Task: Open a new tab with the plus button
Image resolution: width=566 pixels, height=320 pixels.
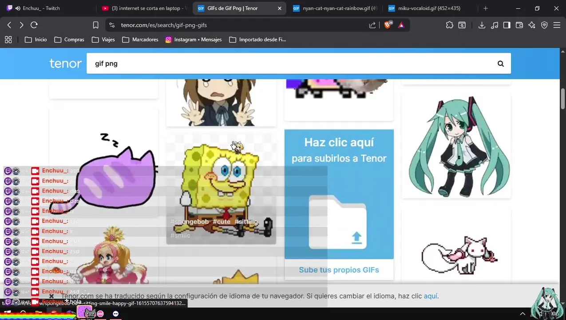Action: pos(486,8)
